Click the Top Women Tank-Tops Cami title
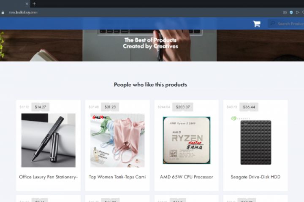The image size is (304, 202). [117, 177]
